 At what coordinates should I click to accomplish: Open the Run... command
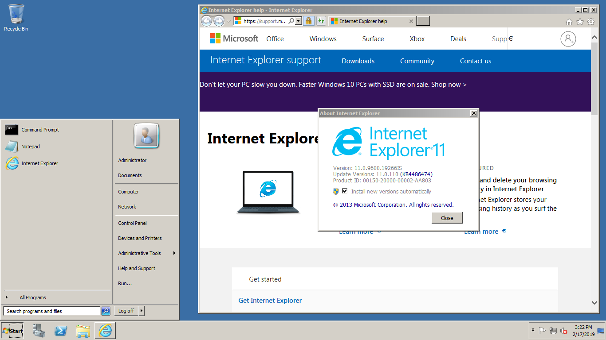tap(125, 283)
